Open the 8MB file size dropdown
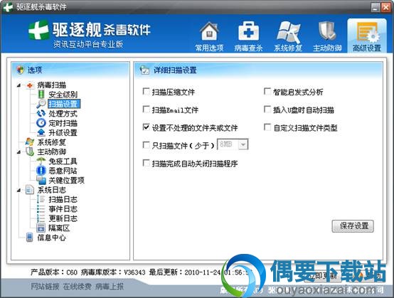This screenshot has width=394, height=298. click(243, 144)
